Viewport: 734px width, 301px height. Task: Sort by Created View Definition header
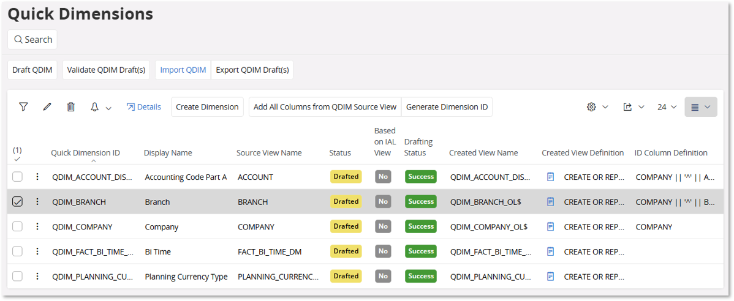click(x=583, y=153)
